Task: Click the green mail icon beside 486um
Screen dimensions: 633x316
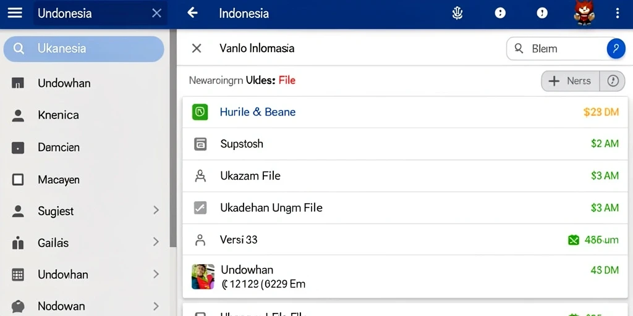Action: (x=574, y=241)
